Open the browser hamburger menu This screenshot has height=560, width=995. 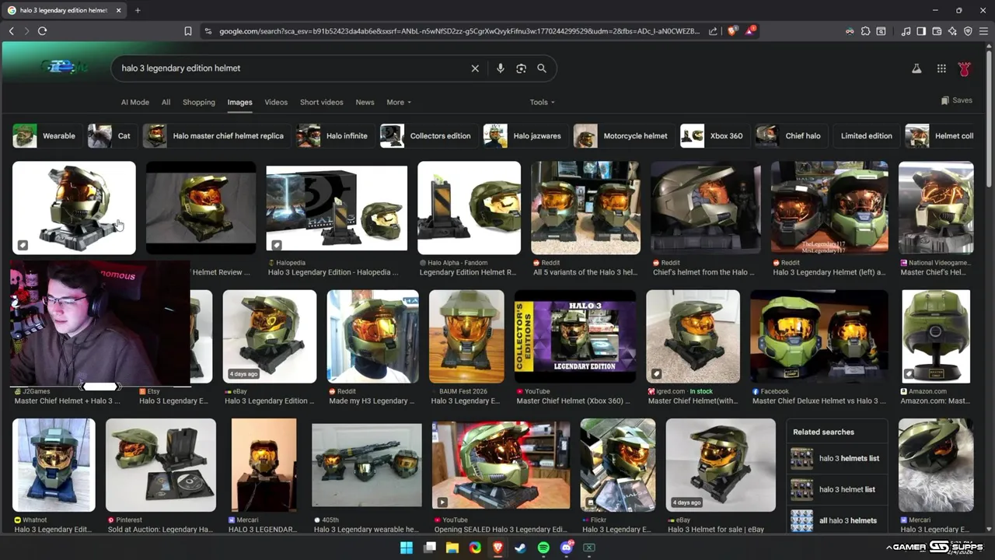pos(983,31)
